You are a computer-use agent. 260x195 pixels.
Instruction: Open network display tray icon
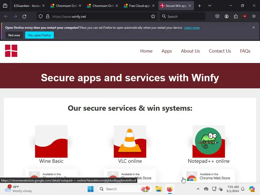(214, 189)
